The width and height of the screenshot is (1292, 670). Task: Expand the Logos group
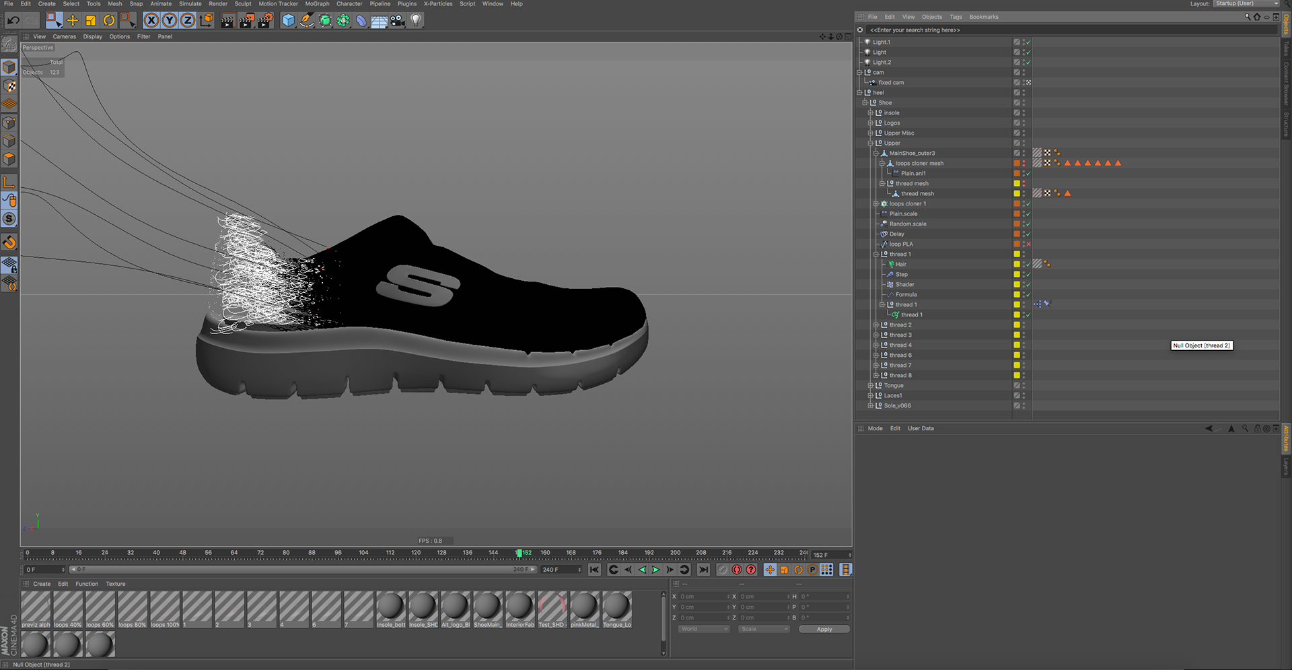point(870,123)
